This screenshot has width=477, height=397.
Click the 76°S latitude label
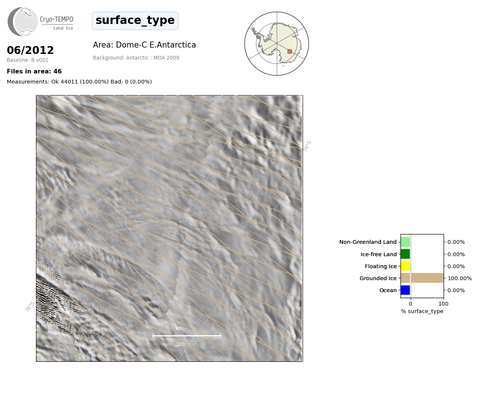click(x=30, y=306)
